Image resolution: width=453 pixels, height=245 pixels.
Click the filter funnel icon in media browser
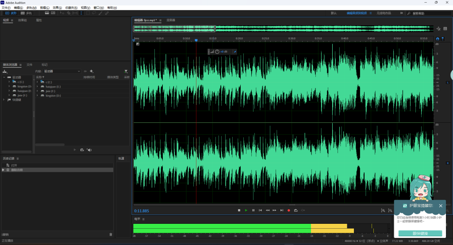(126, 71)
